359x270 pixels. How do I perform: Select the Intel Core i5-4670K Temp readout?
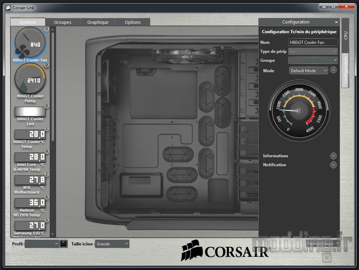pos(30,157)
